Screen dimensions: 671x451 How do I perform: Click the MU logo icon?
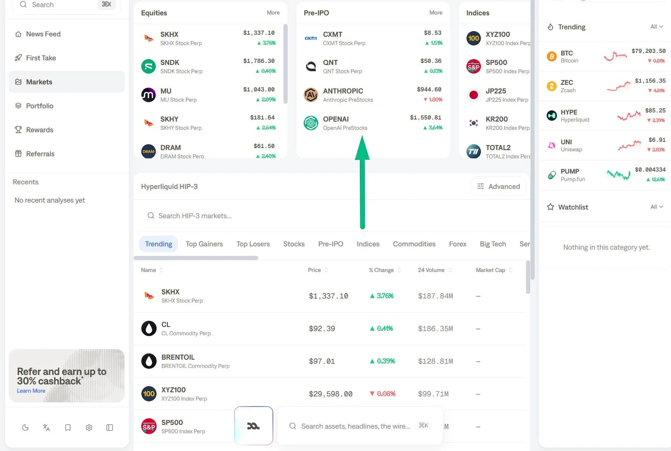[148, 95]
